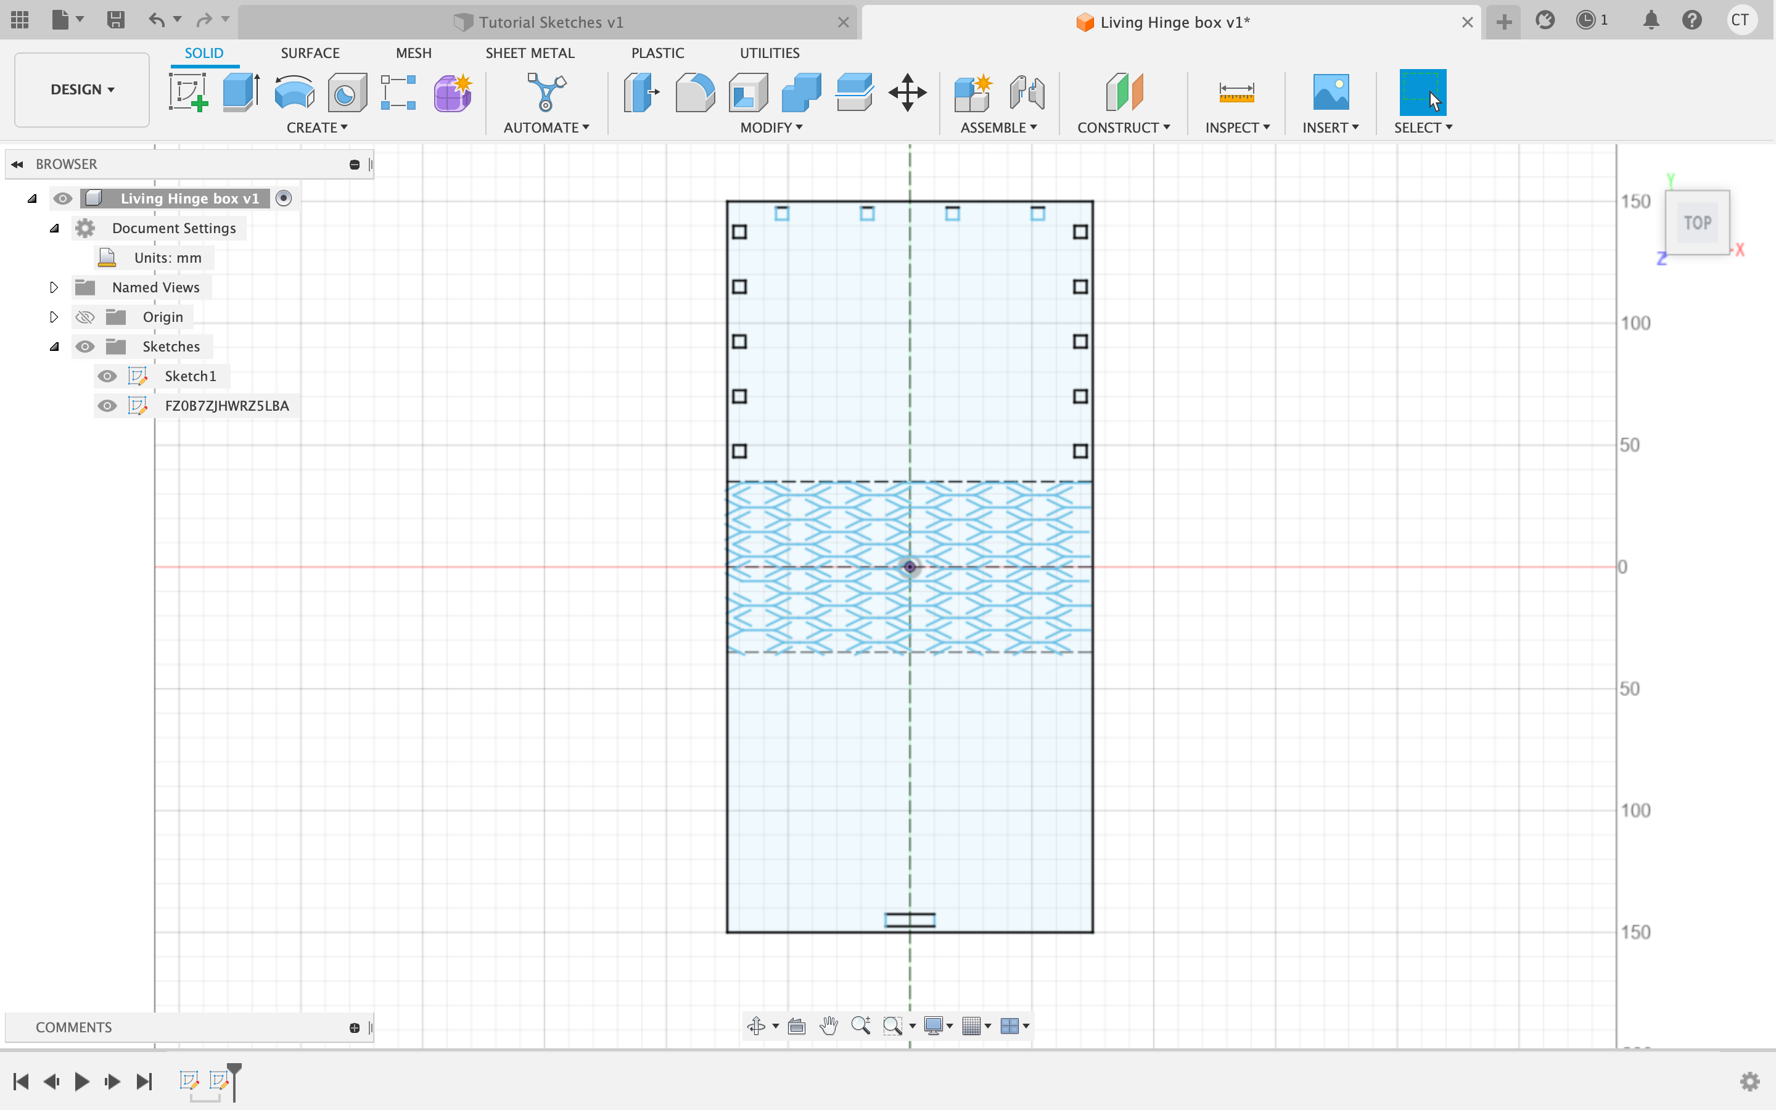Image resolution: width=1776 pixels, height=1110 pixels.
Task: Click the TOP face of view cube
Action: coord(1696,223)
